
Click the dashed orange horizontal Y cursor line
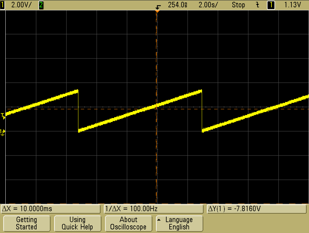click(232, 109)
